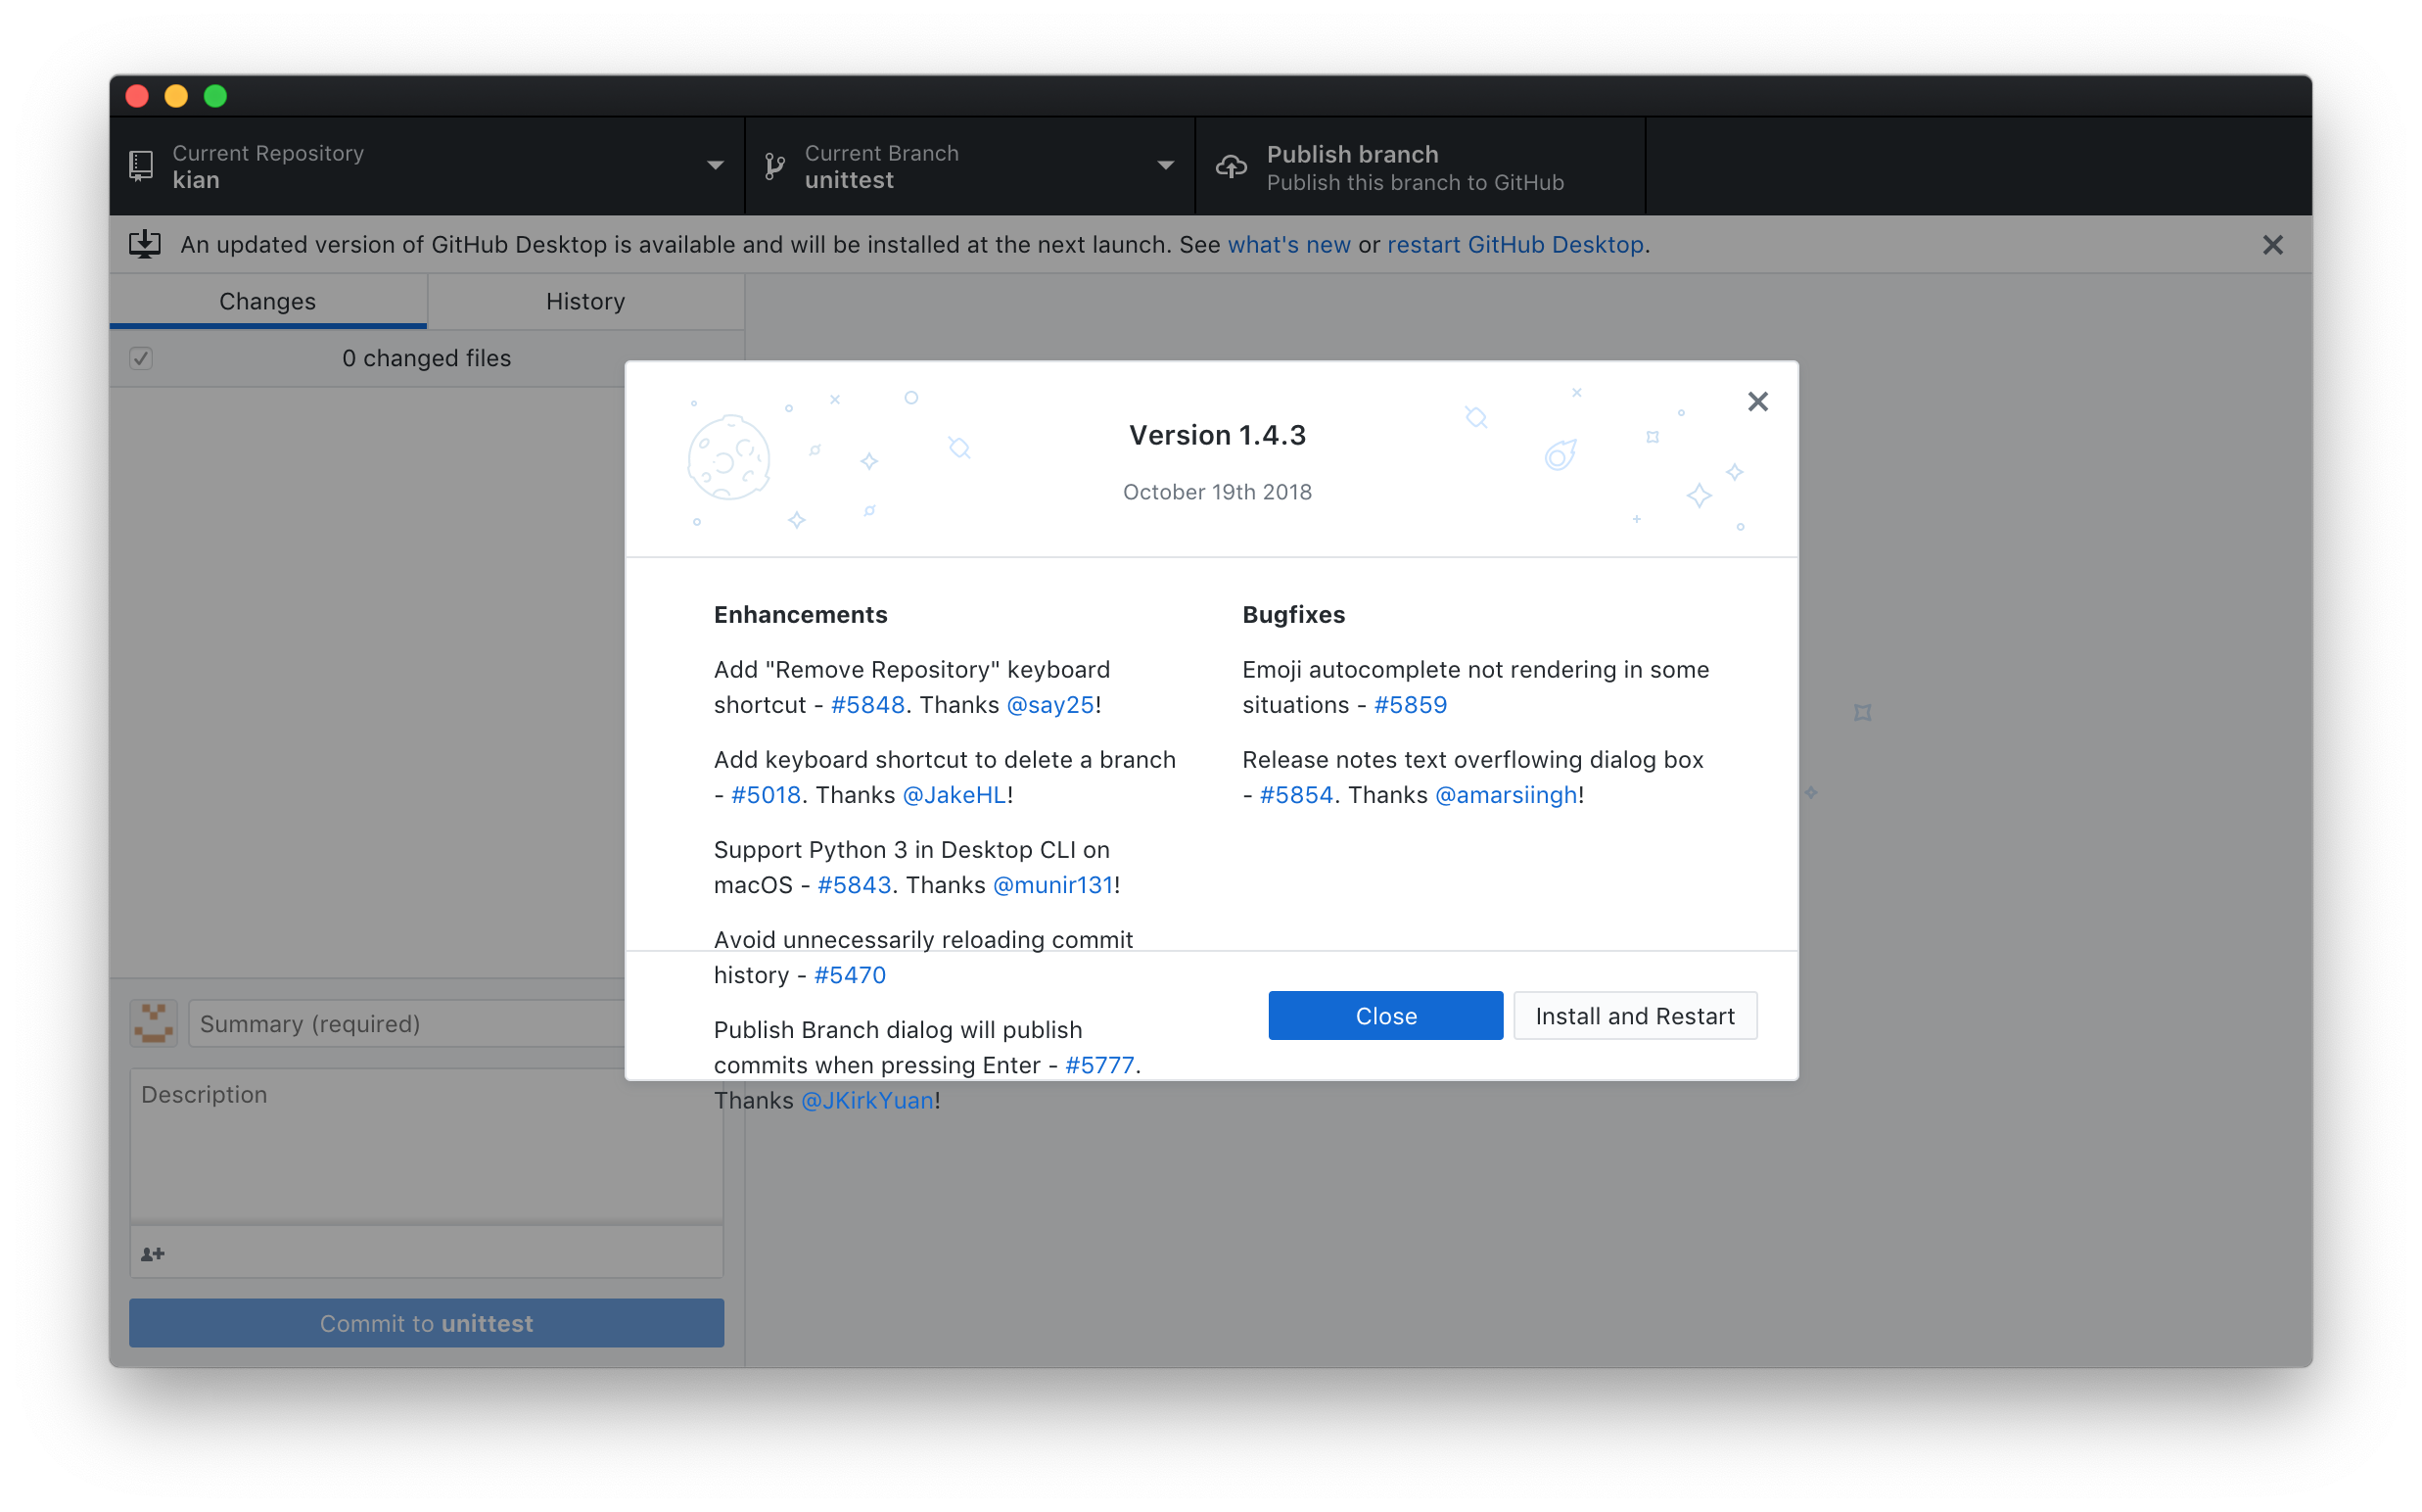Image resolution: width=2422 pixels, height=1512 pixels.
Task: Click the Version 1.4.3 heading
Action: point(1217,435)
